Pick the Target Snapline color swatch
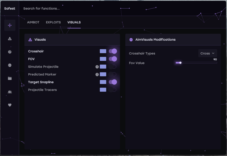The width and height of the screenshot is (227, 156). coord(103,82)
